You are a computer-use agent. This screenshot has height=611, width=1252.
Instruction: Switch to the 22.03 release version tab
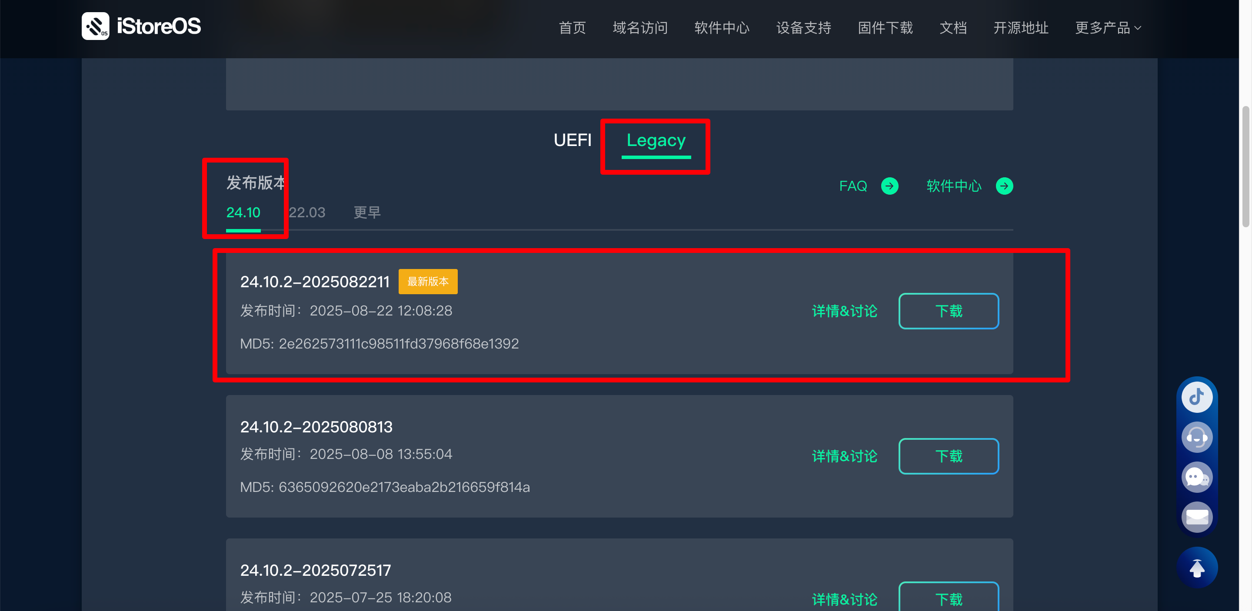point(306,213)
